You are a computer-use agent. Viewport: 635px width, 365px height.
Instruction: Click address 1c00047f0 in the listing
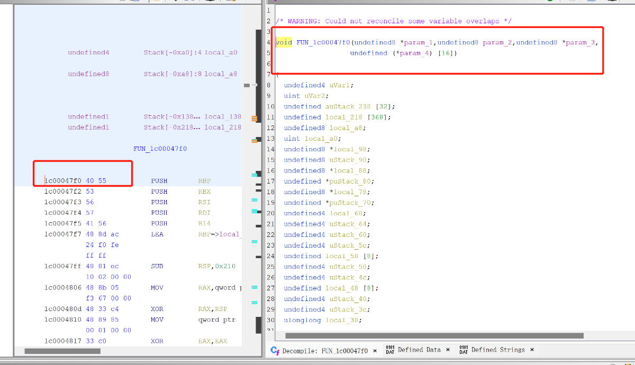(63, 181)
